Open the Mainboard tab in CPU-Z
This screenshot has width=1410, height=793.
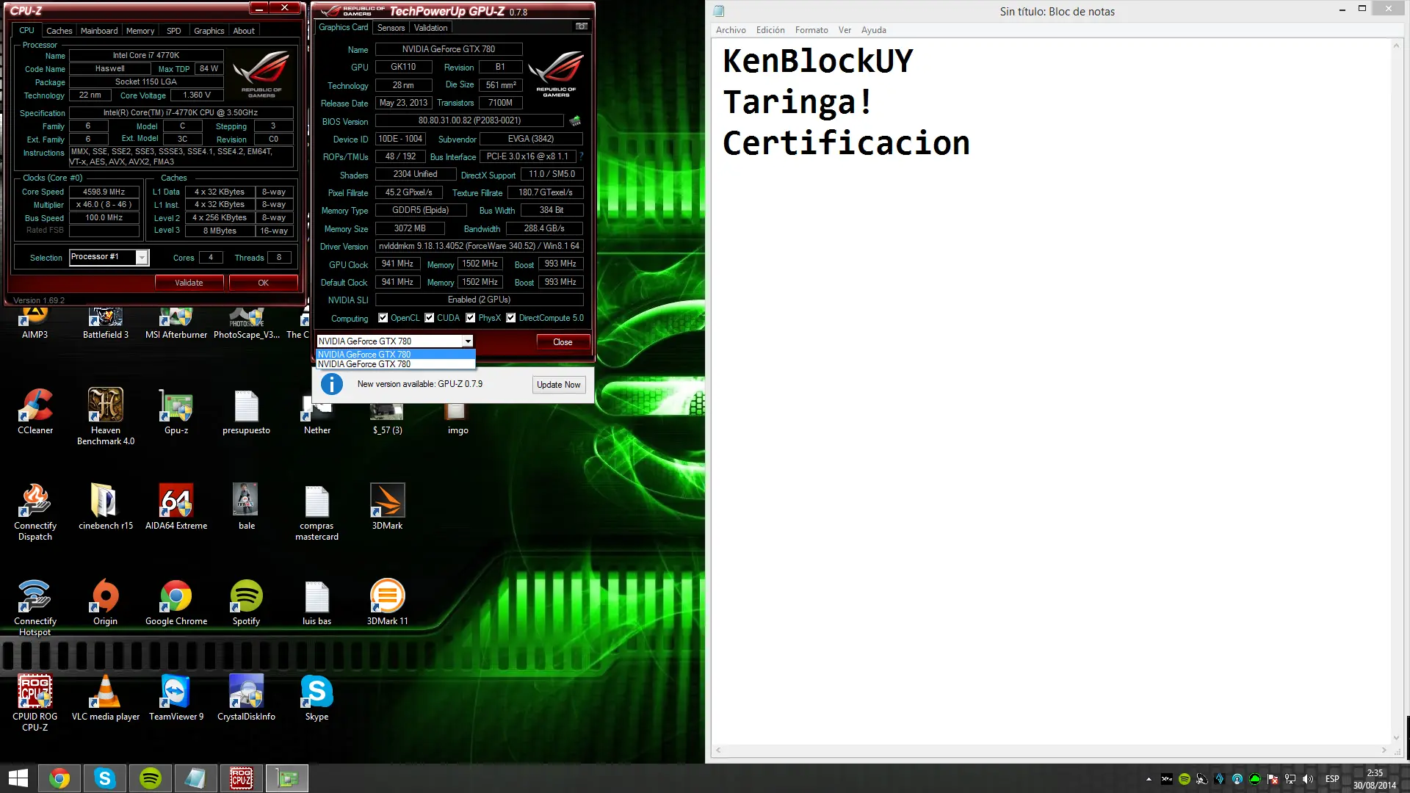(99, 31)
